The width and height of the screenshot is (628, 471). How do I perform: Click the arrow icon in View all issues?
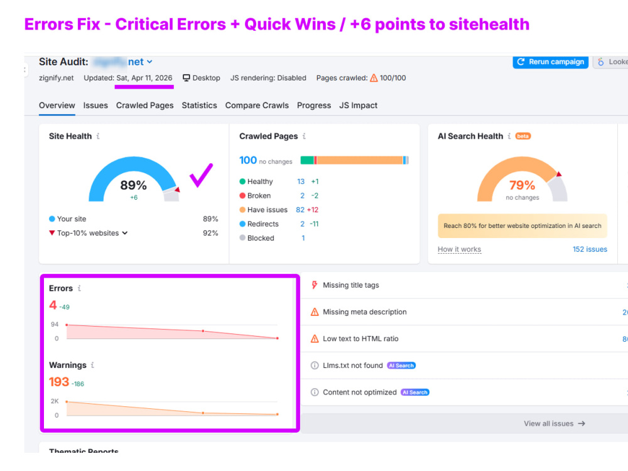(582, 423)
